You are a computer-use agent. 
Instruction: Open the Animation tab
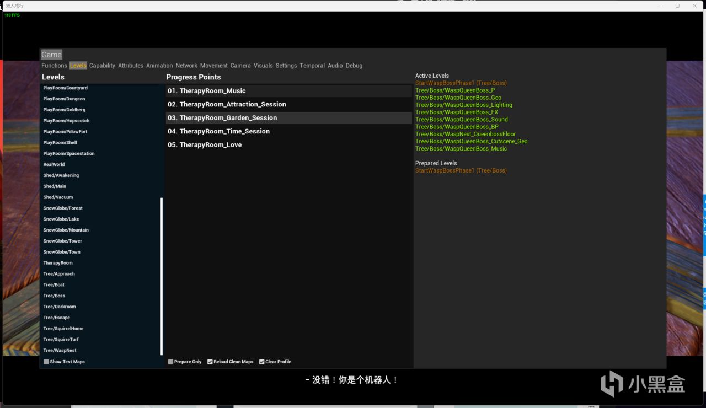coord(159,66)
